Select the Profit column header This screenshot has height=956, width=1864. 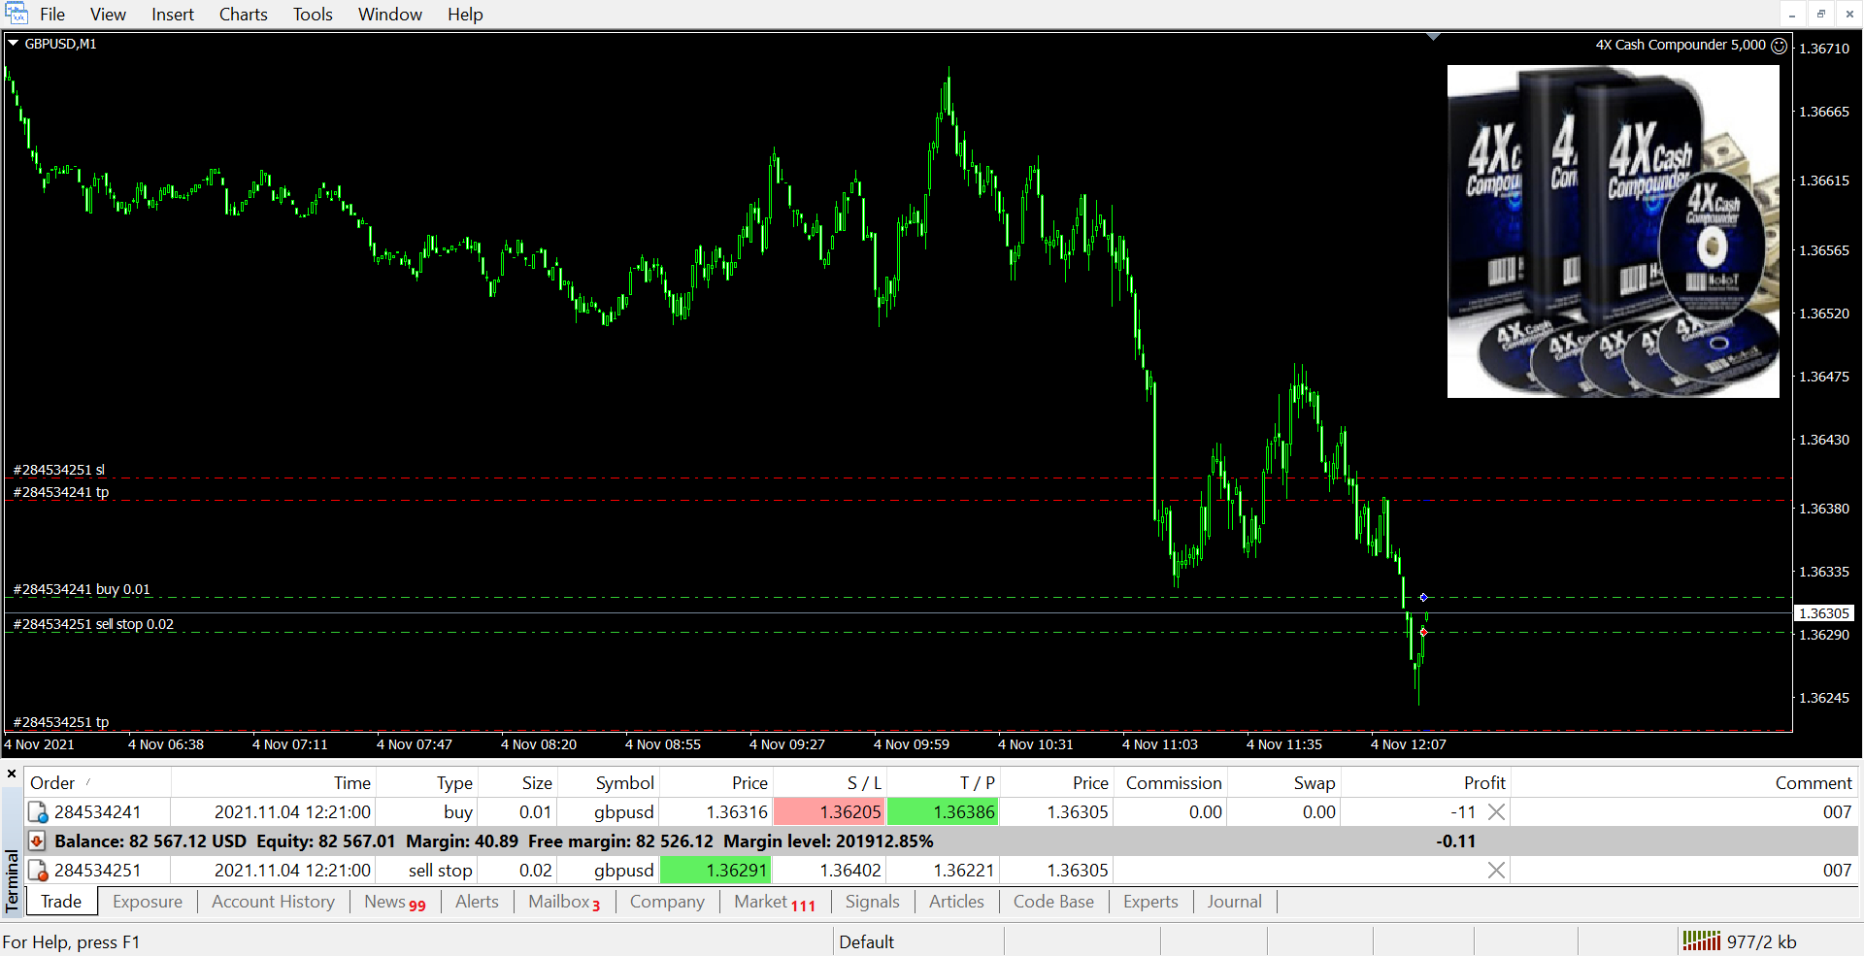click(x=1483, y=783)
